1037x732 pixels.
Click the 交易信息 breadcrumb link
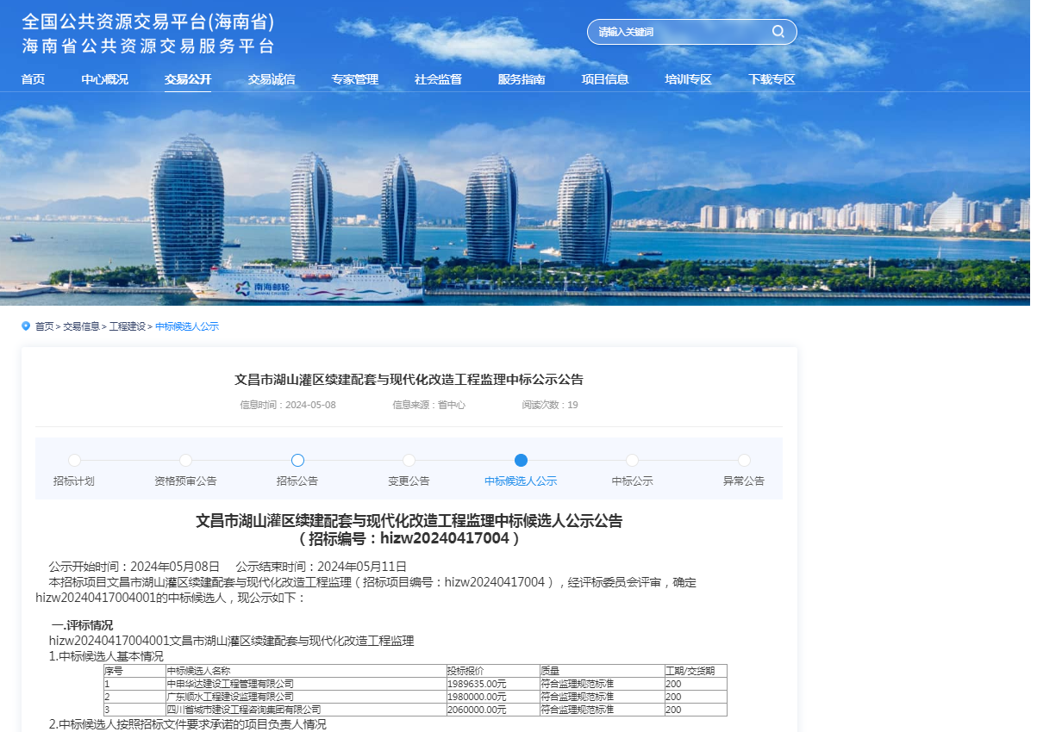coord(81,327)
